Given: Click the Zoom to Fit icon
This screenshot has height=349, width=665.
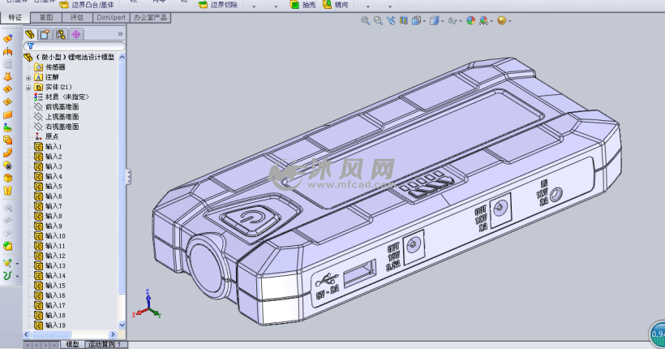Looking at the screenshot, I should 365,20.
